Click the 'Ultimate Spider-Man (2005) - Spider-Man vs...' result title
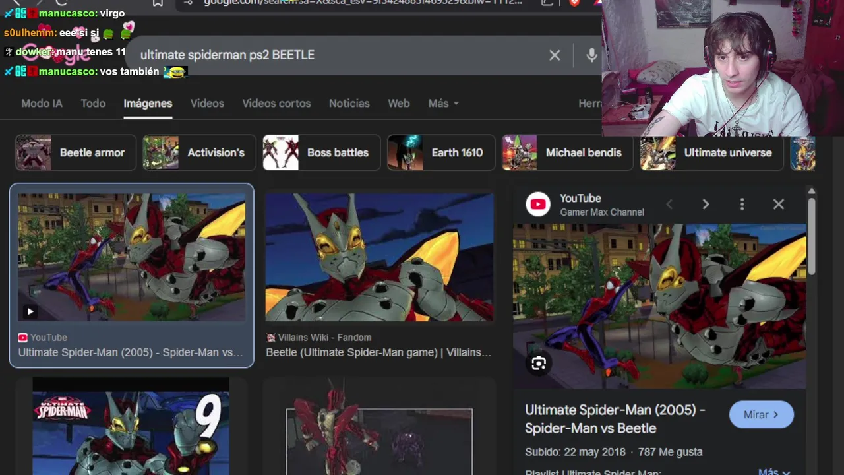The image size is (844, 475). (x=131, y=352)
